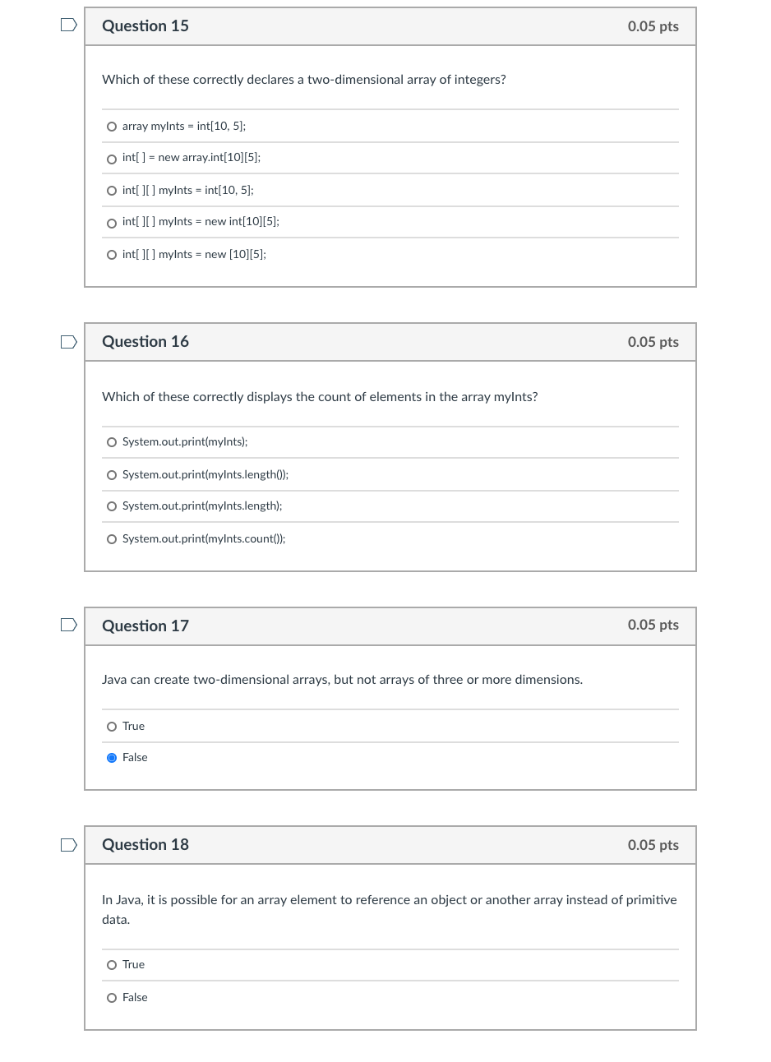Select 'System.out.print(myInts);' in Question 16
Screen dimensions: 771x1062
(x=112, y=442)
